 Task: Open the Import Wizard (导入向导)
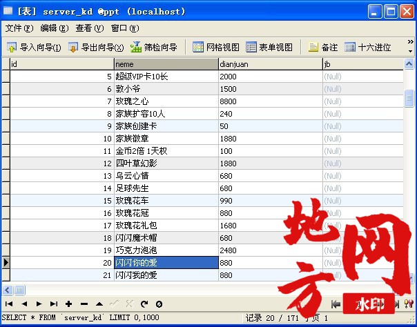pyautogui.click(x=34, y=48)
